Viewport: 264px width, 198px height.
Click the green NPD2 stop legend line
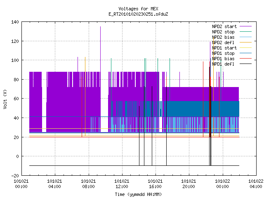pyautogui.click(x=245, y=32)
